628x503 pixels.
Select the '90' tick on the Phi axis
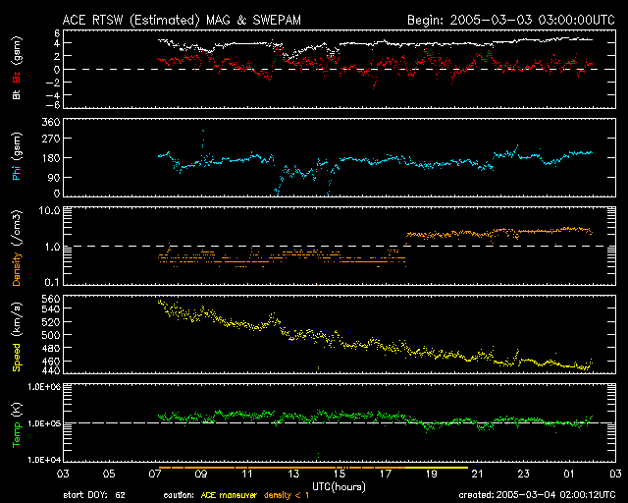[x=54, y=177]
